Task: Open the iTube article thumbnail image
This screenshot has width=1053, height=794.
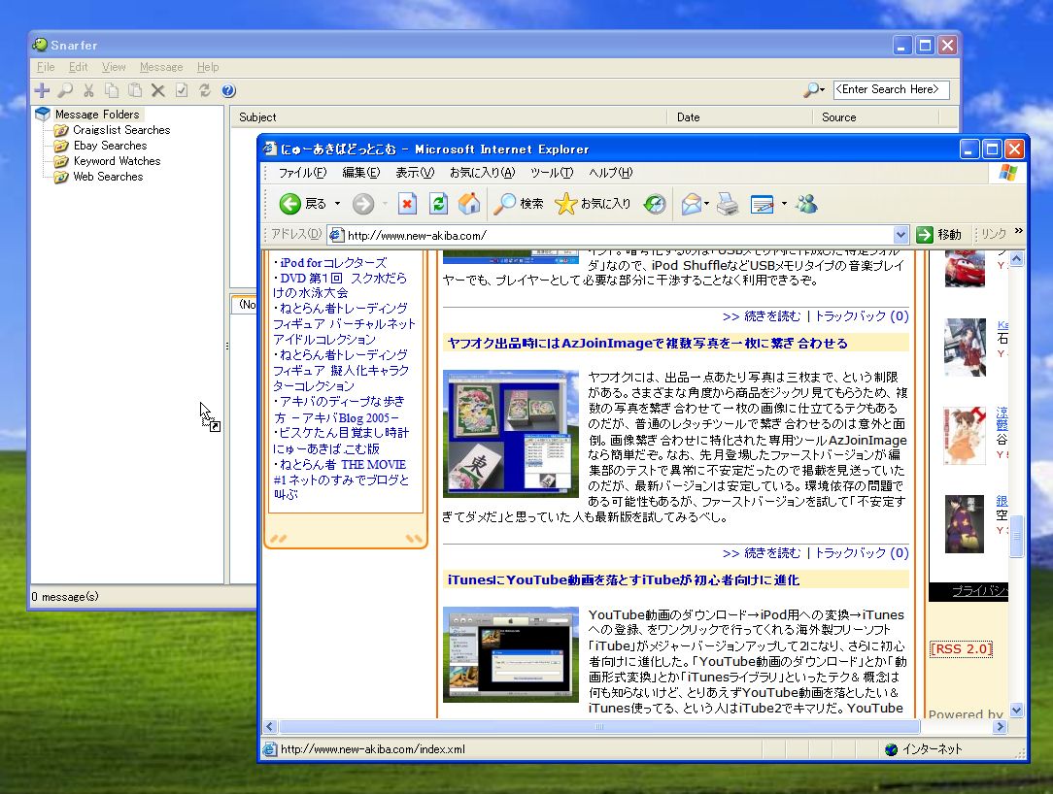Action: tap(510, 654)
